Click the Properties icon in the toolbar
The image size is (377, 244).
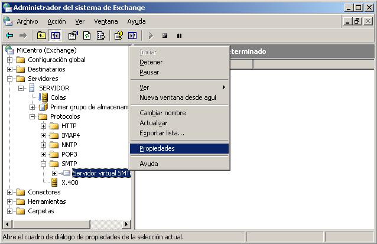pyautogui.click(x=73, y=35)
